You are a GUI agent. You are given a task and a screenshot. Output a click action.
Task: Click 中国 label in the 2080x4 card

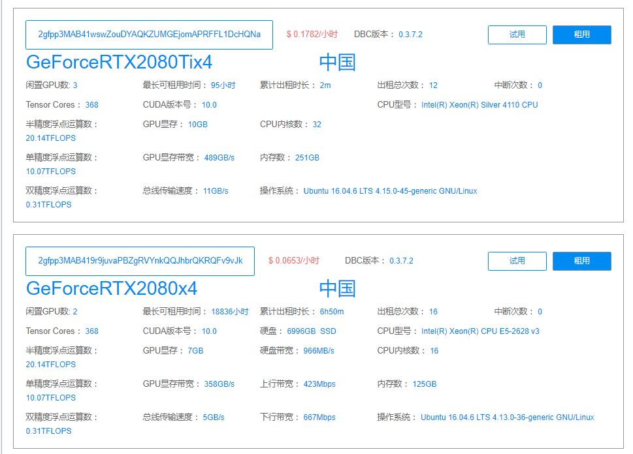(338, 288)
